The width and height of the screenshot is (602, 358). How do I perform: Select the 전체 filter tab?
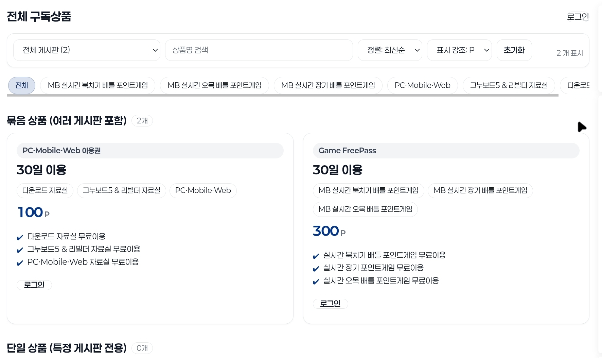click(x=22, y=85)
